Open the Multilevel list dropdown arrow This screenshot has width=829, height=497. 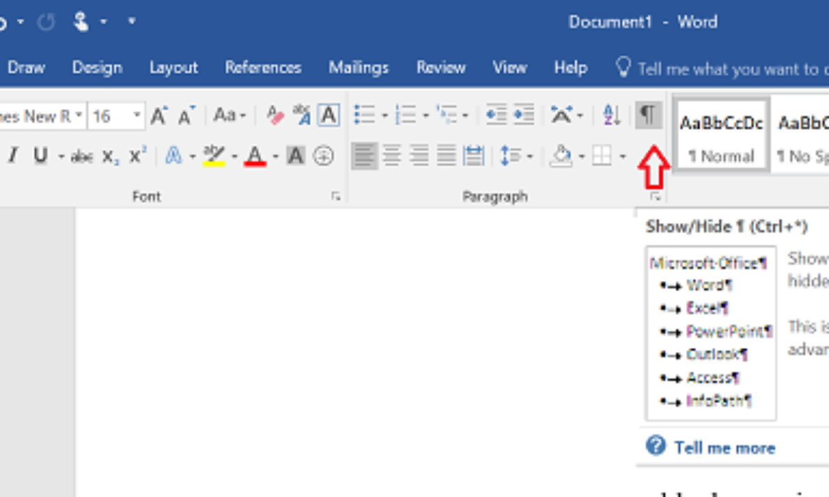[x=466, y=116]
